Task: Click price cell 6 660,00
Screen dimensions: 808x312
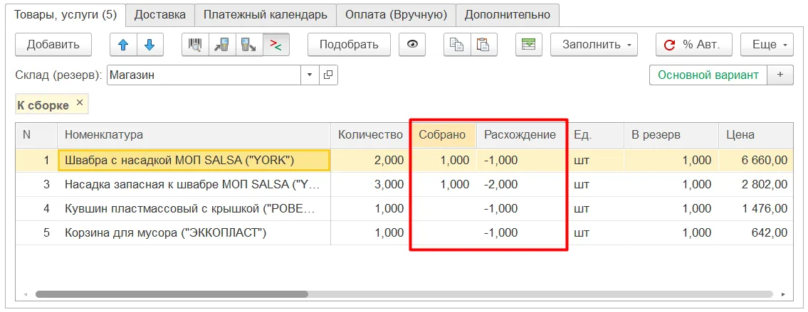Action: pyautogui.click(x=756, y=160)
